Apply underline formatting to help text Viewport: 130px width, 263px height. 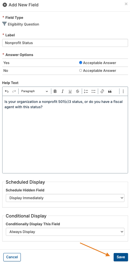click(70, 91)
